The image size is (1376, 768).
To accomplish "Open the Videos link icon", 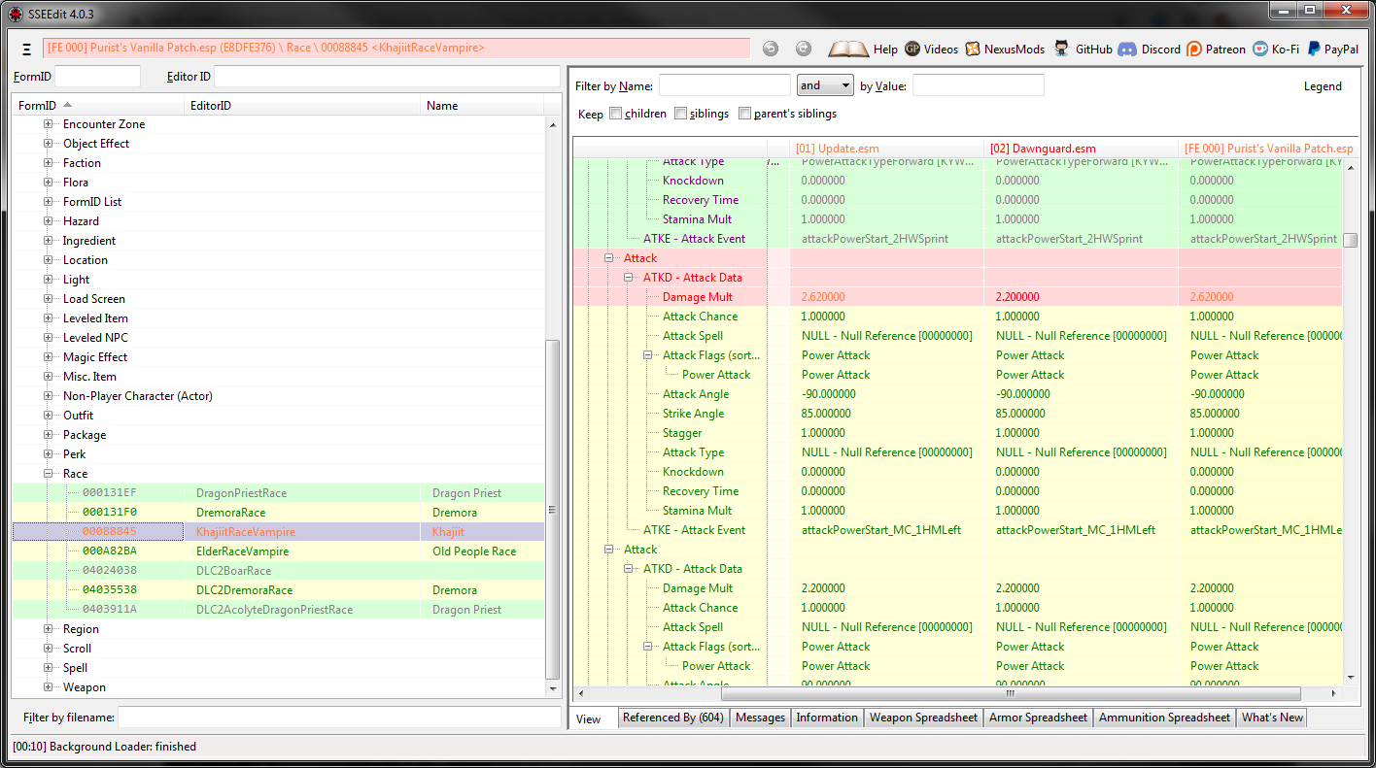I will pyautogui.click(x=912, y=49).
